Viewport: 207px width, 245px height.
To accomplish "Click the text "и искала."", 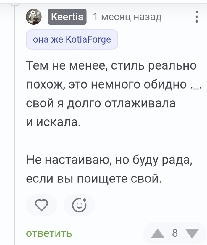I will 53,122.
